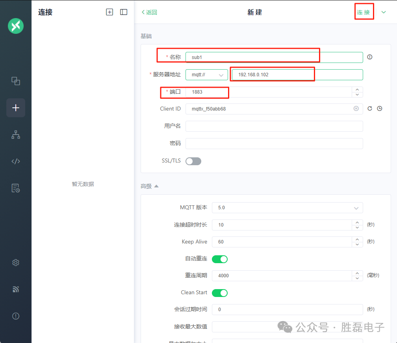Clear the Client ID field

tap(356, 109)
